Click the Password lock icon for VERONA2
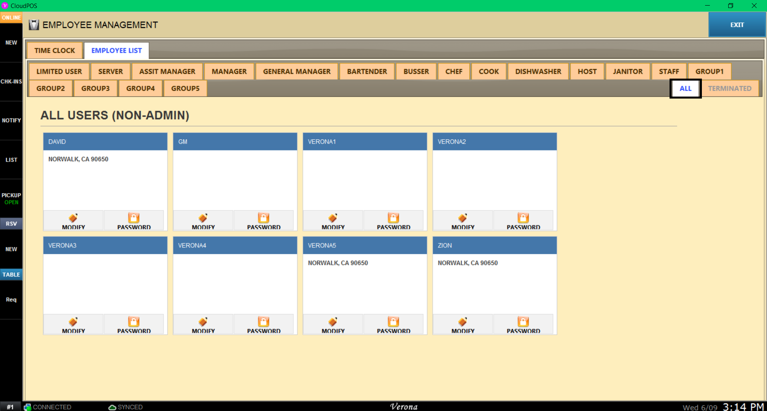The height and width of the screenshot is (411, 767). coord(523,218)
